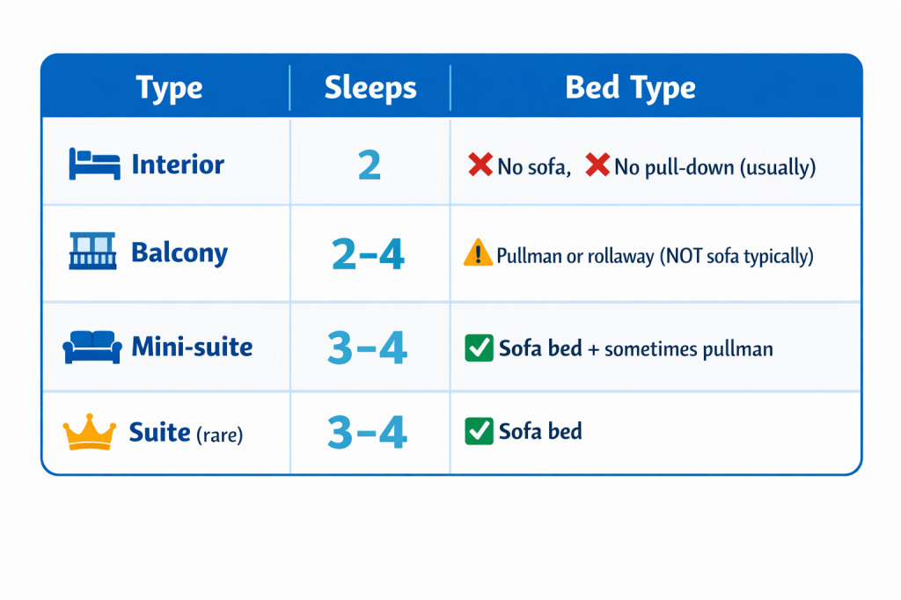Viewport: 901px width, 600px height.
Task: Click the 'Mini-suite' label text
Action: (192, 347)
